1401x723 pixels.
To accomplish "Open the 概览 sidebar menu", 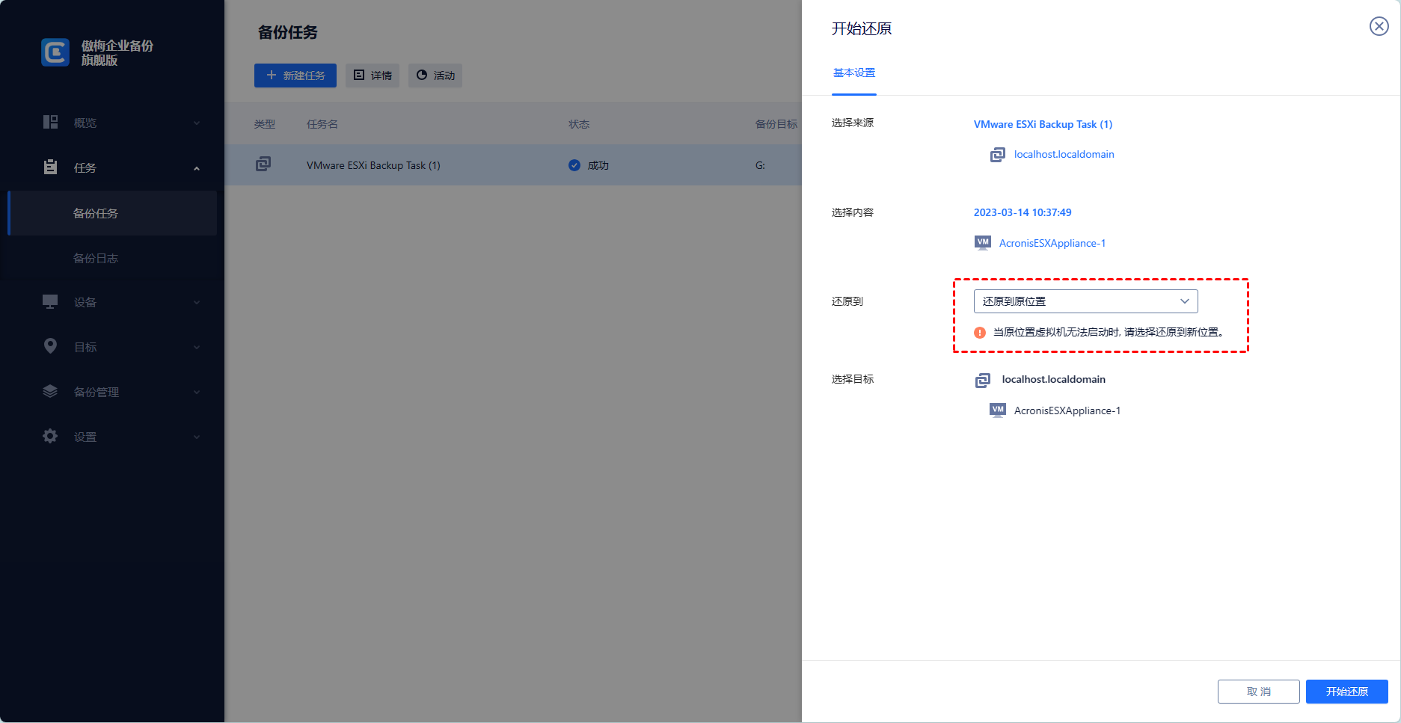I will click(112, 123).
